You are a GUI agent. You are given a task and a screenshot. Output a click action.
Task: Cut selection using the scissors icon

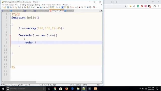point(22,7)
